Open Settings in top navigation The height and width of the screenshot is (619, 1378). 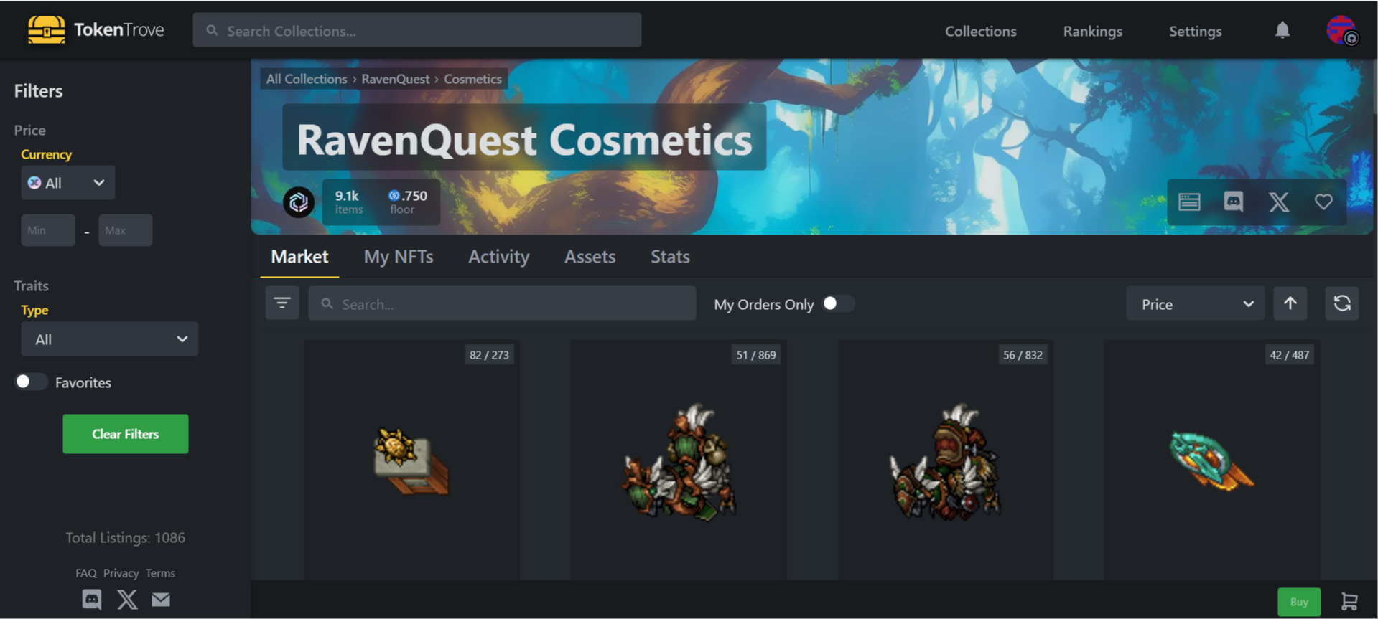1195,31
